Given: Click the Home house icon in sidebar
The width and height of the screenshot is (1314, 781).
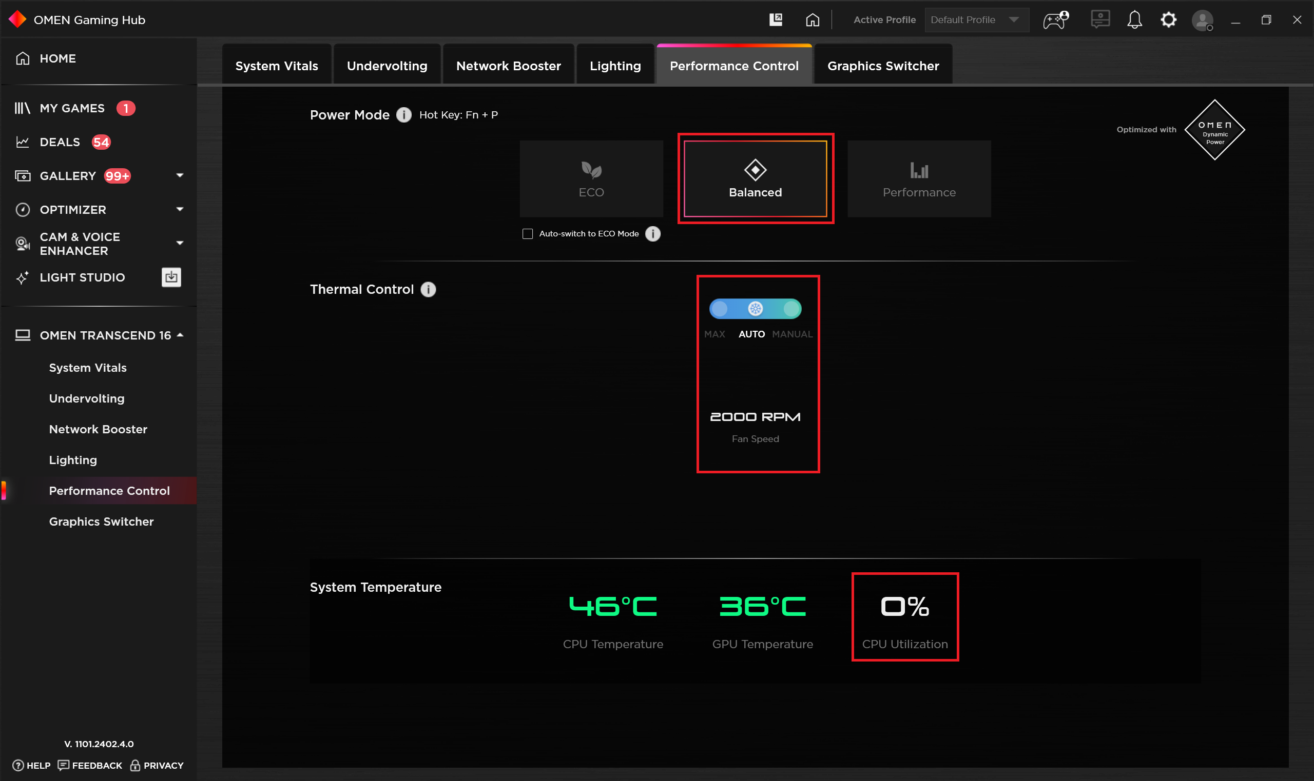Looking at the screenshot, I should coord(23,58).
